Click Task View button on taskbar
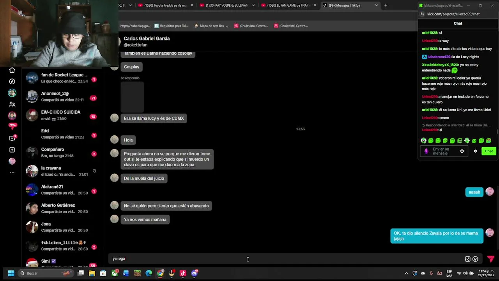 [81, 273]
